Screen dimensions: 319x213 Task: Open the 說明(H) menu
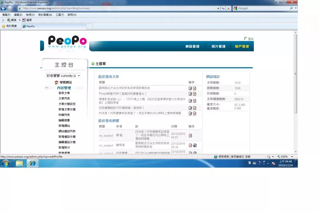point(72,15)
